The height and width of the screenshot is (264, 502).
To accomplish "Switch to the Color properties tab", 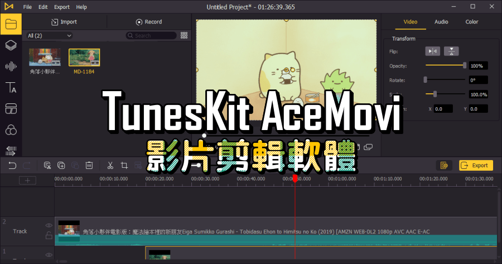I will [x=471, y=22].
